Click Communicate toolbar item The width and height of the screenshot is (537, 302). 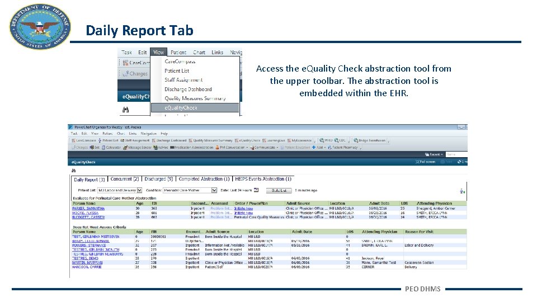(263, 148)
